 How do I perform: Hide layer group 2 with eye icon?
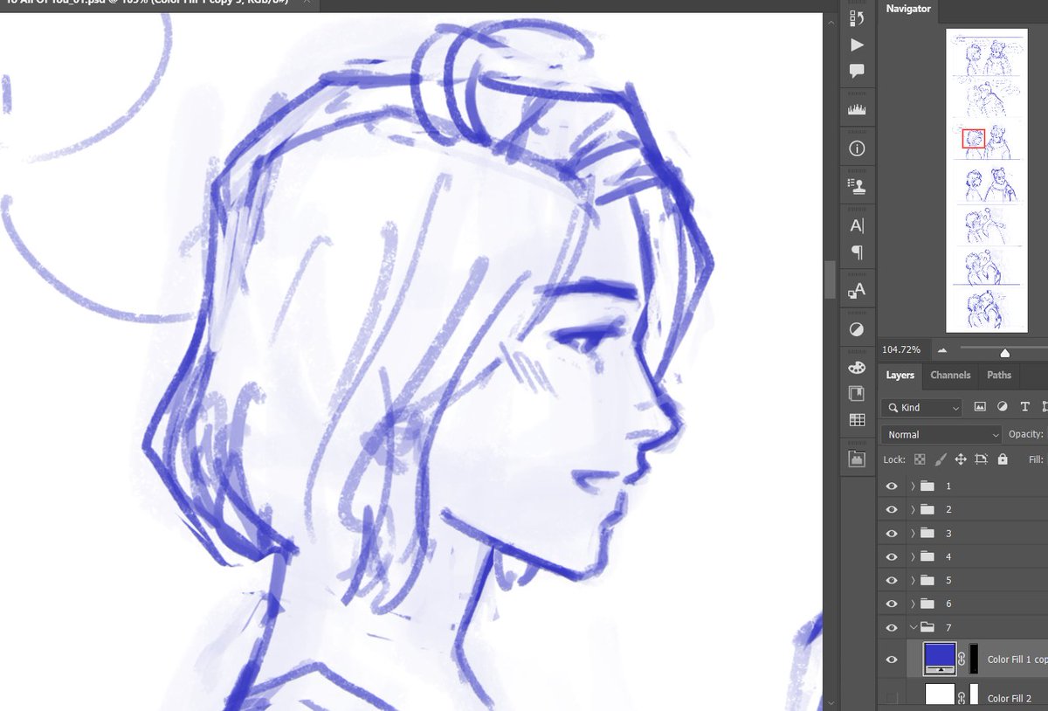(892, 509)
